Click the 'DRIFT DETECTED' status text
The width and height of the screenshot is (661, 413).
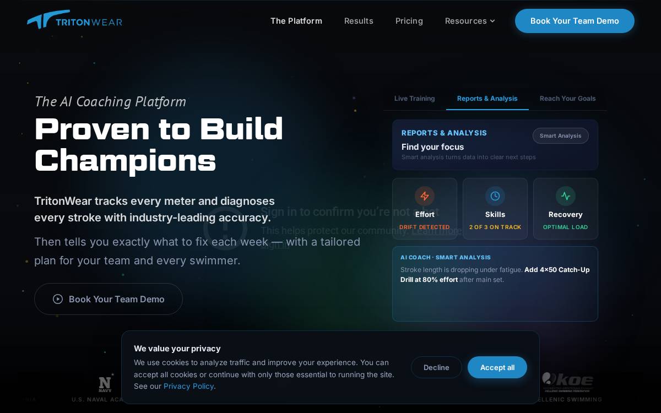(425, 227)
